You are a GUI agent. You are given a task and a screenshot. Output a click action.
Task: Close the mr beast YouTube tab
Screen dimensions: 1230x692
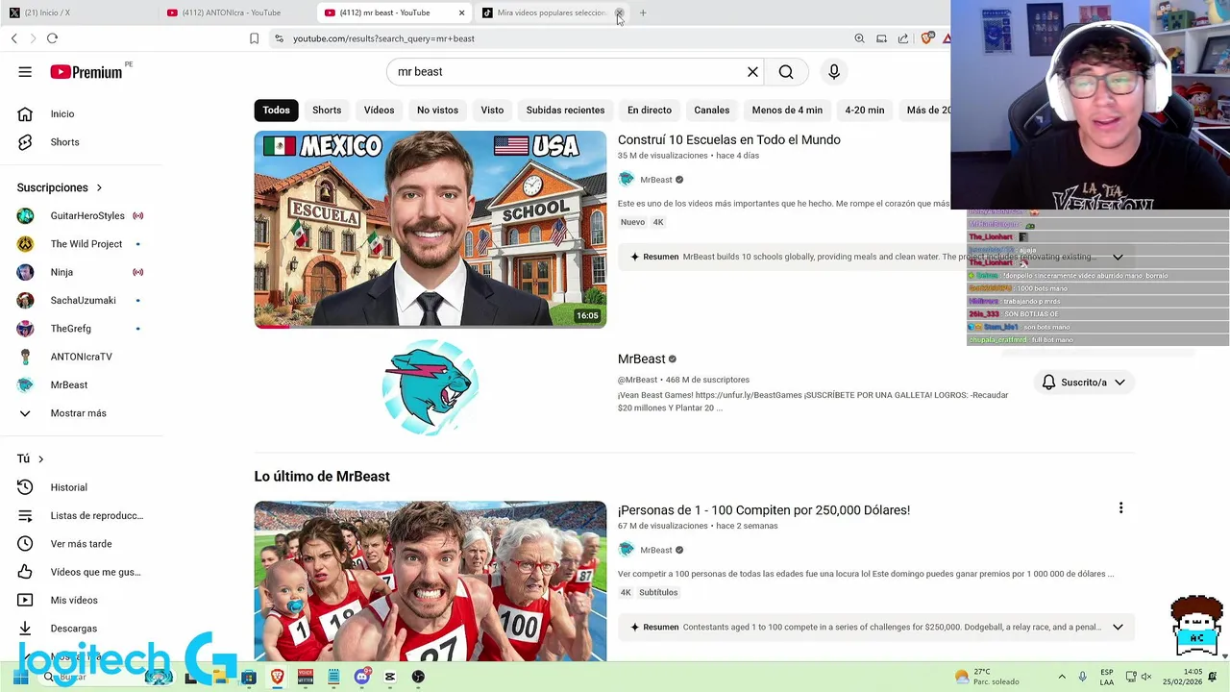click(461, 12)
